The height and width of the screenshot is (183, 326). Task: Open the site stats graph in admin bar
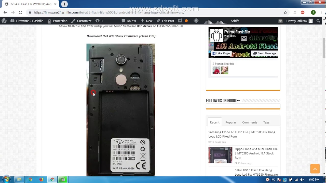click(x=215, y=21)
